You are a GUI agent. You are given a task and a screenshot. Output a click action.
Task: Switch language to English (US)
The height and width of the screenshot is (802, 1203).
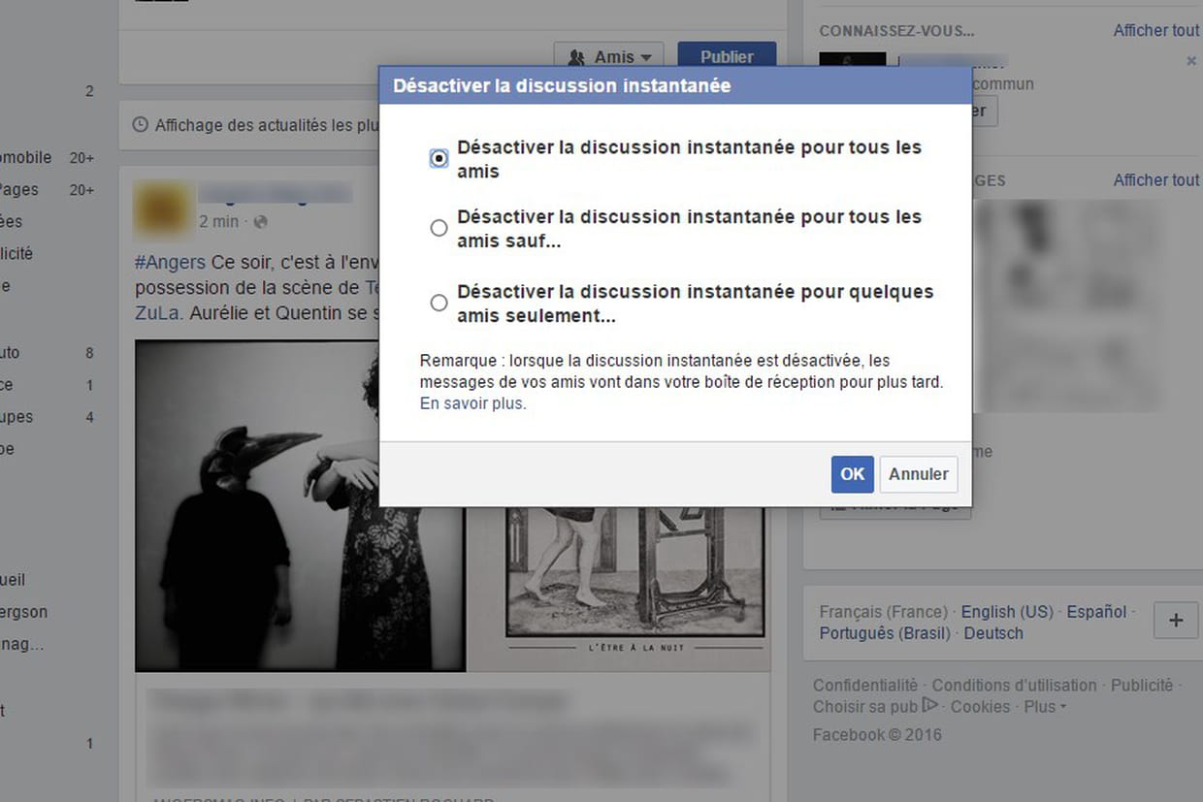(x=1006, y=612)
